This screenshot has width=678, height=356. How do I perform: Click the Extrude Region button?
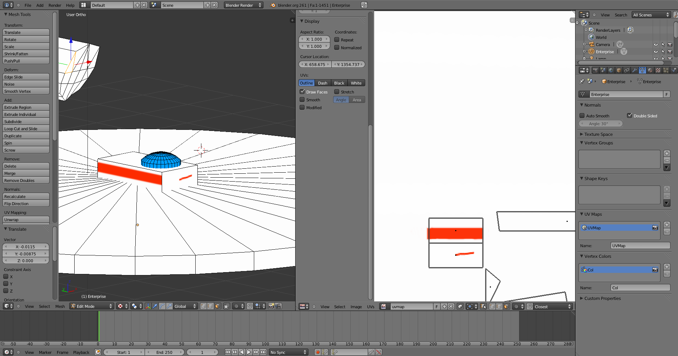[26, 107]
